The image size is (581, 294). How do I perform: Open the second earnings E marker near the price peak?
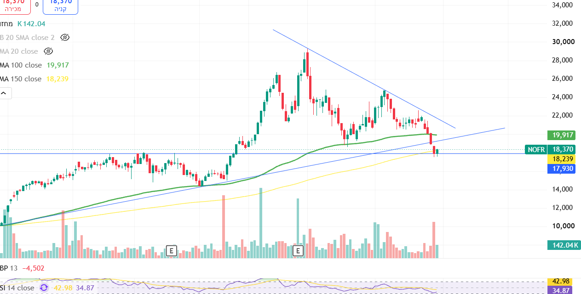[x=298, y=251]
